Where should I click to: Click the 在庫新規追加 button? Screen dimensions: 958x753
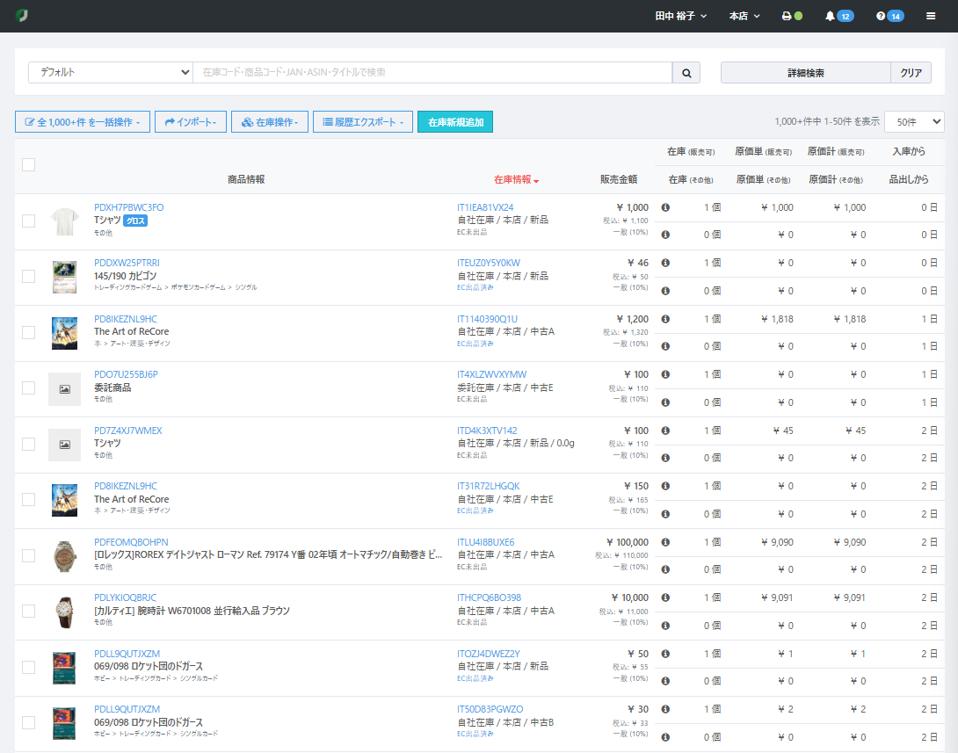tap(455, 122)
